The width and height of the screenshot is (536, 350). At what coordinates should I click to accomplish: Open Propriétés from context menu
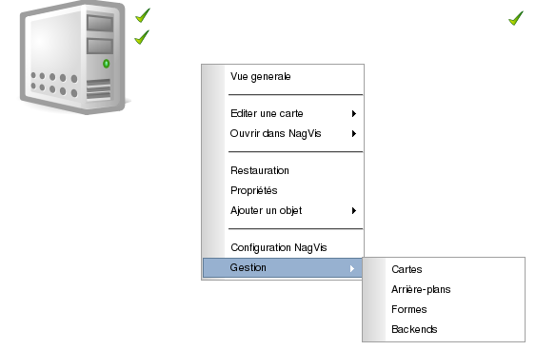click(x=253, y=190)
